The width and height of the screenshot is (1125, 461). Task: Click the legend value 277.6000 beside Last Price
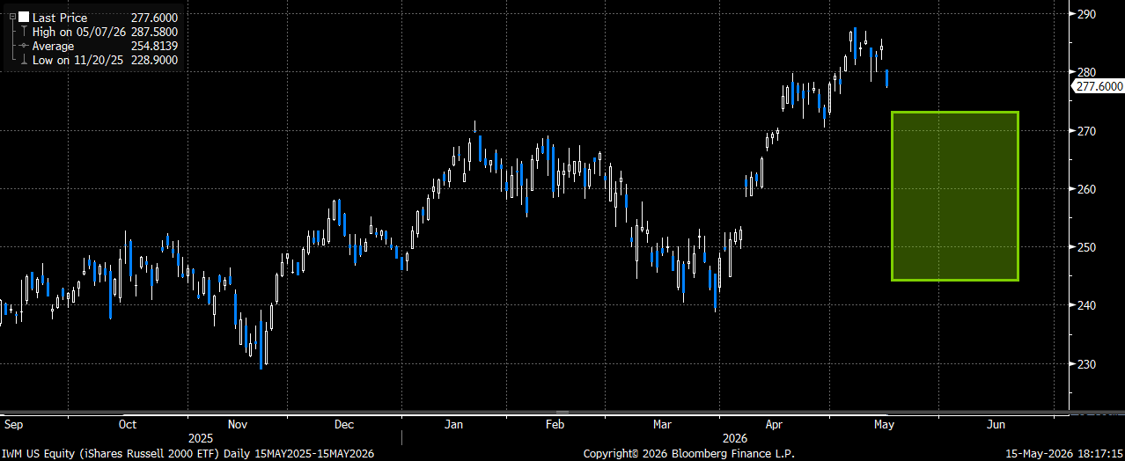[x=155, y=17]
